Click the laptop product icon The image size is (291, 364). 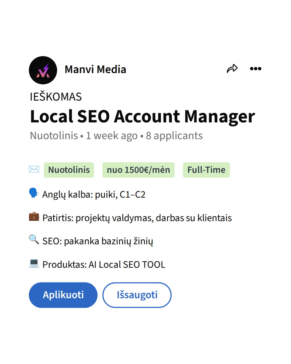click(x=34, y=263)
